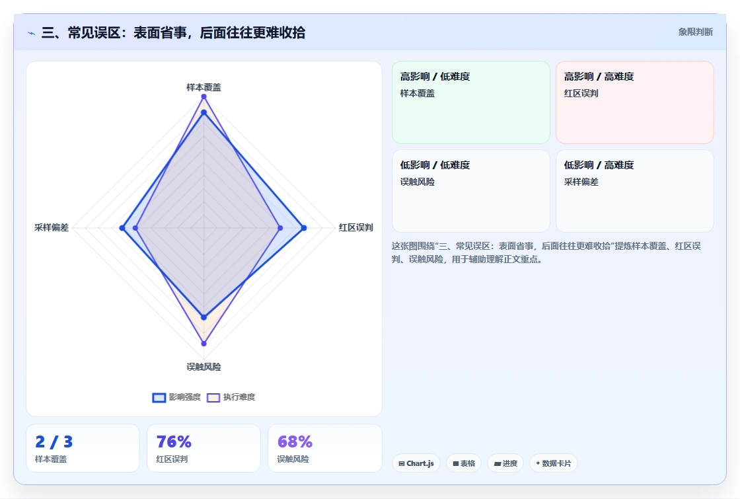740x499 pixels.
Task: Click the 执行难度 data point at 样本覆盖 top
Action: click(x=204, y=96)
